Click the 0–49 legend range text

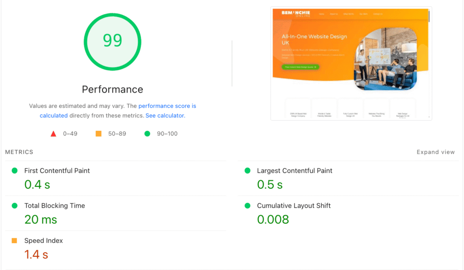[70, 134]
